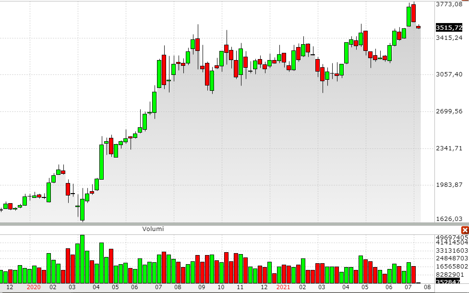
Task: Click the 10 month label on time axis
Action: click(x=221, y=287)
